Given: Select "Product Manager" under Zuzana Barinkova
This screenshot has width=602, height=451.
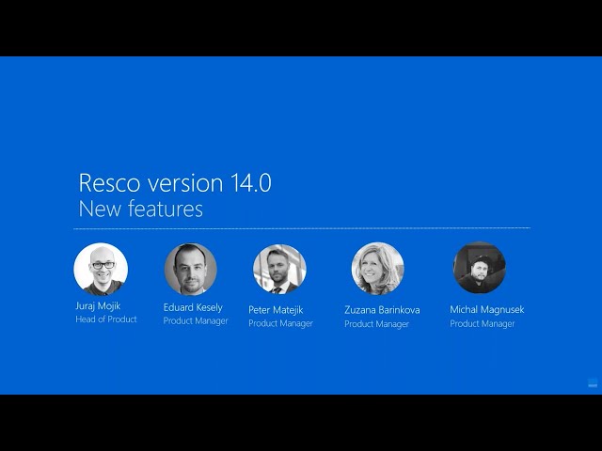Looking at the screenshot, I should coord(376,324).
